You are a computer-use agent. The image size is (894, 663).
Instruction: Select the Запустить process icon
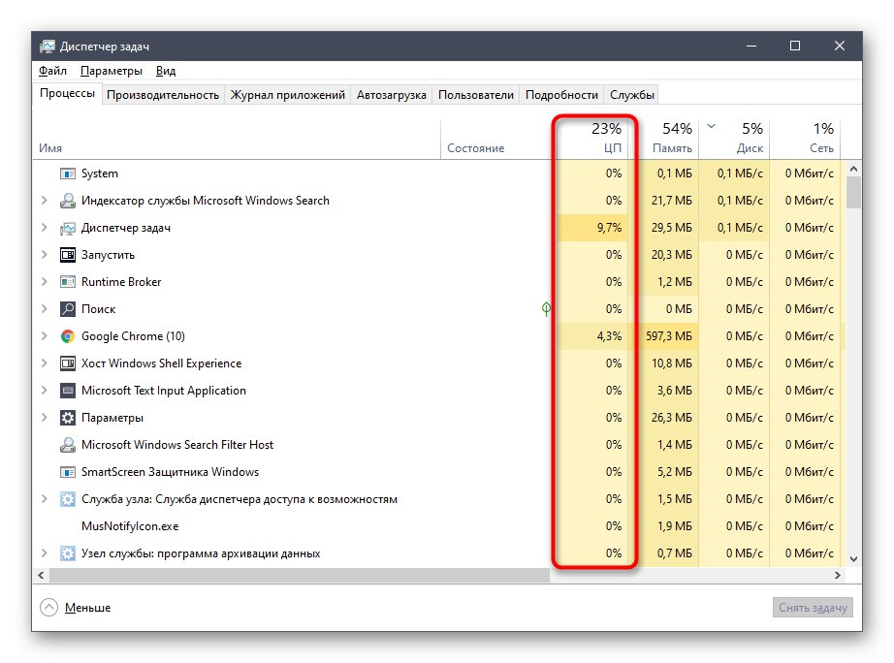(69, 255)
